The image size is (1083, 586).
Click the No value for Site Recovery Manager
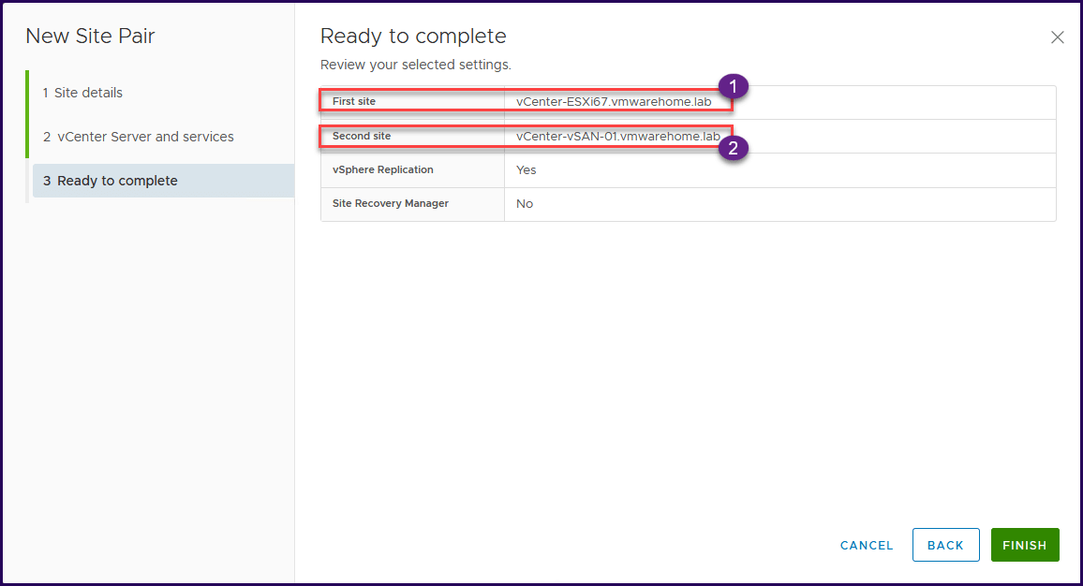525,204
